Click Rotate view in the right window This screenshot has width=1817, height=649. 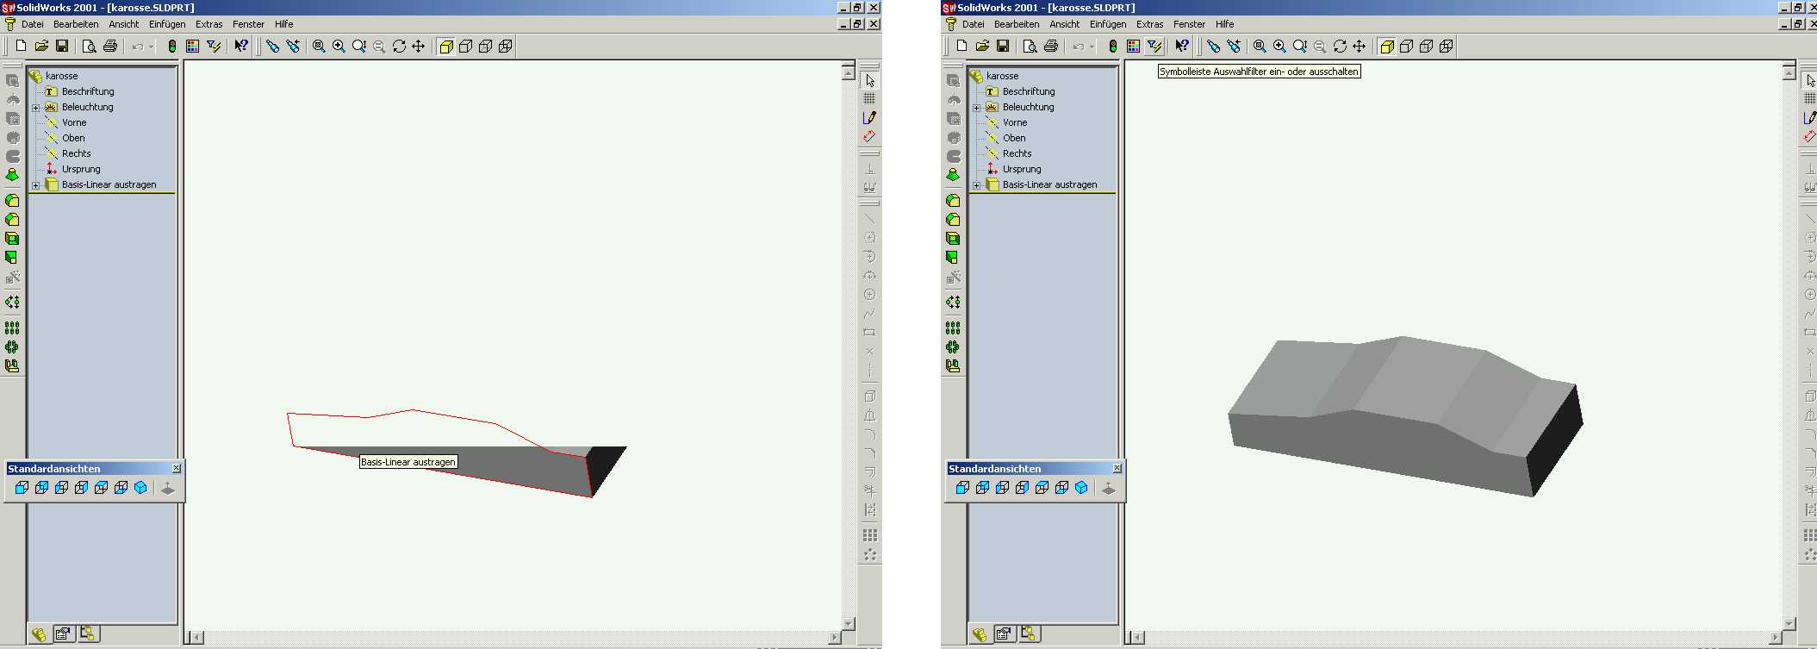(1340, 46)
